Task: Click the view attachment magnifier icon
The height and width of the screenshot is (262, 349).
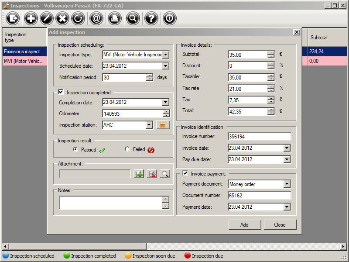Action: tap(164, 174)
